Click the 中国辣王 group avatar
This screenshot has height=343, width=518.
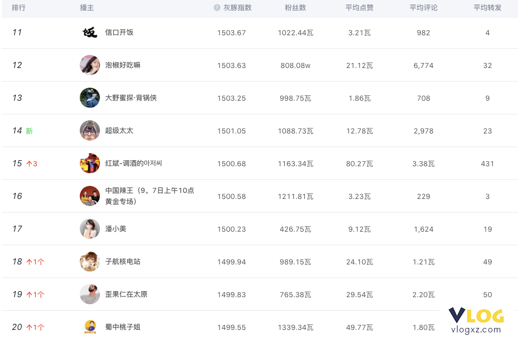(x=90, y=196)
